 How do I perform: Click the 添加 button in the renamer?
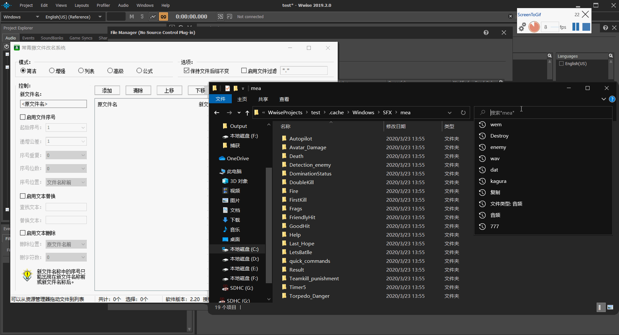click(x=107, y=90)
